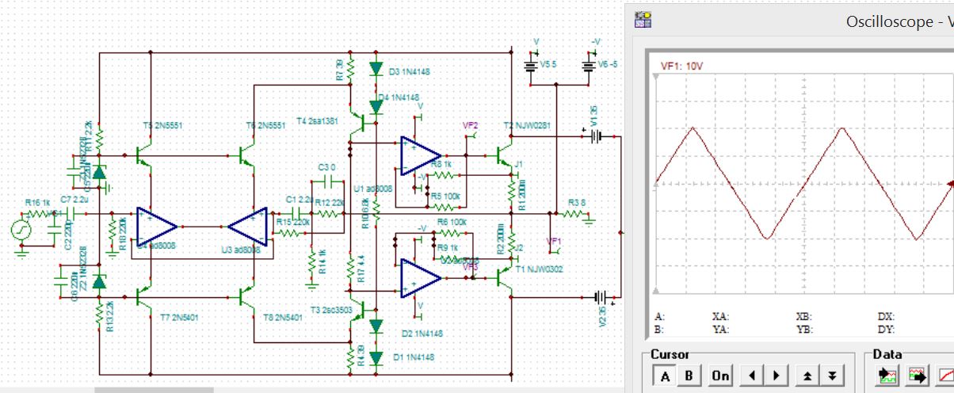Select the signal generator source symbol

(x=21, y=231)
